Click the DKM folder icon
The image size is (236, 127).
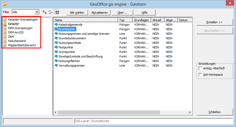point(5,37)
